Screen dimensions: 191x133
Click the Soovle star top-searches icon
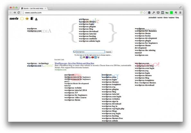[x=27, y=19]
